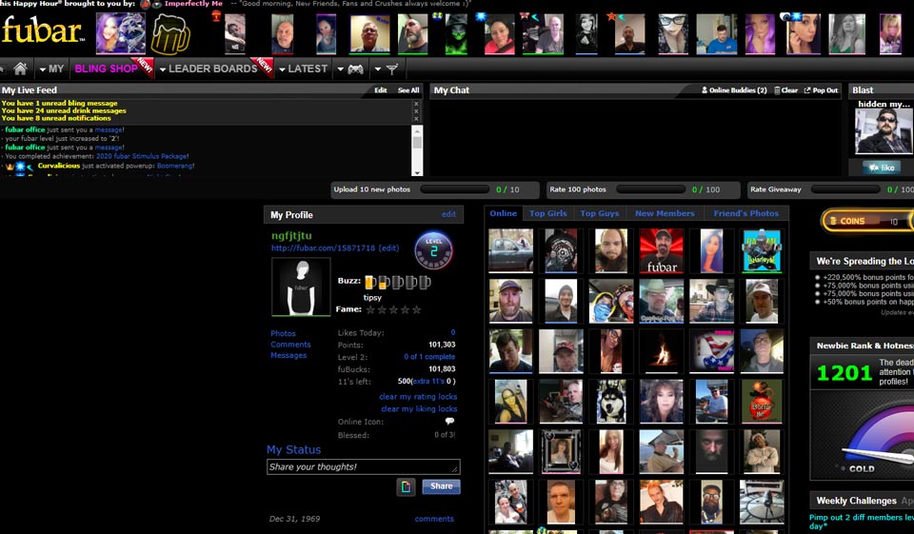Go to the fubar home icon
Image resolution: width=914 pixels, height=534 pixels.
pyautogui.click(x=20, y=69)
